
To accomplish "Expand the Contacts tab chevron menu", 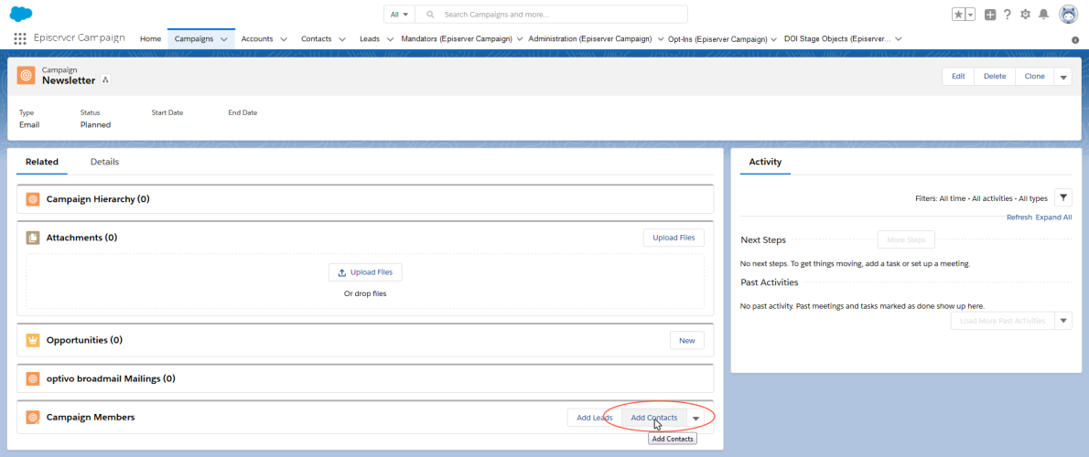I will (342, 39).
